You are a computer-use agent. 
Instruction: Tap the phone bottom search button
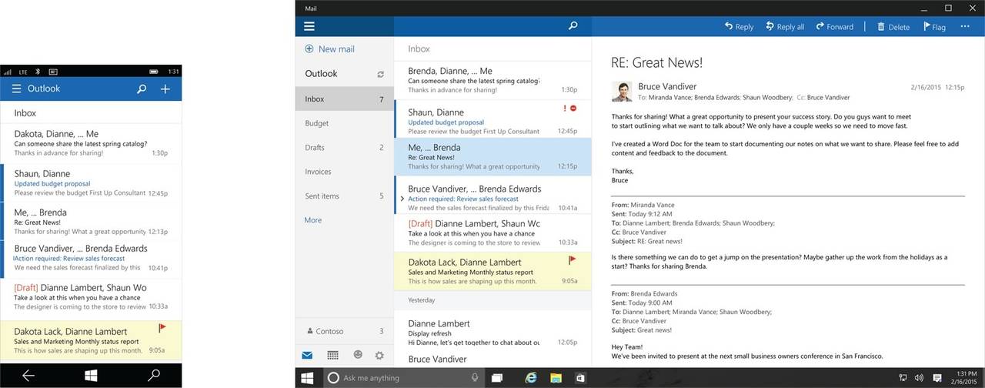coord(154,376)
